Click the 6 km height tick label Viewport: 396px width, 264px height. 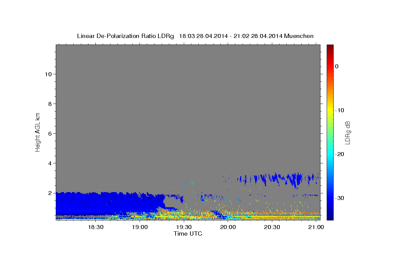point(49,133)
